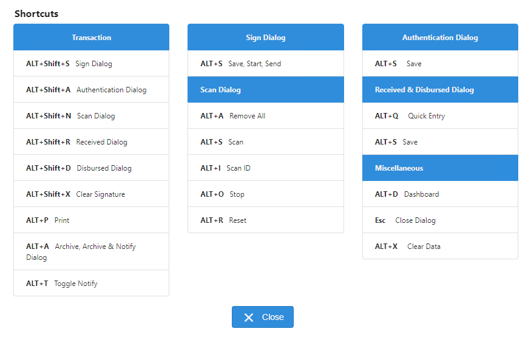Click the X icon on Close button
Image resolution: width=531 pixels, height=337 pixels.
click(249, 318)
